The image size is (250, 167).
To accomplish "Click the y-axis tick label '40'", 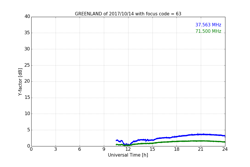I will point(27,17).
